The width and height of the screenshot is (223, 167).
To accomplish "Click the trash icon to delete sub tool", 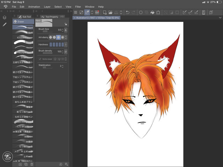I will coord(32,164).
